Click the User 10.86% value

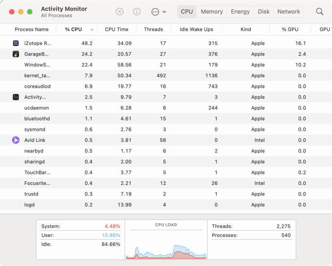click(x=111, y=235)
